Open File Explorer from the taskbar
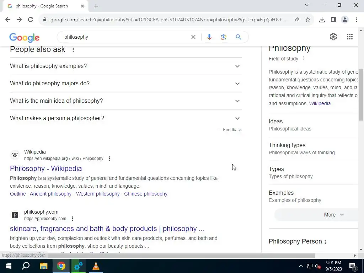 pos(43,266)
